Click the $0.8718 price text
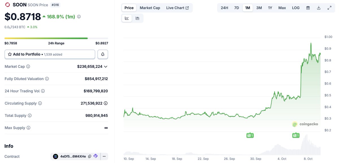Viewport: 339px width, 163px height. (23, 17)
